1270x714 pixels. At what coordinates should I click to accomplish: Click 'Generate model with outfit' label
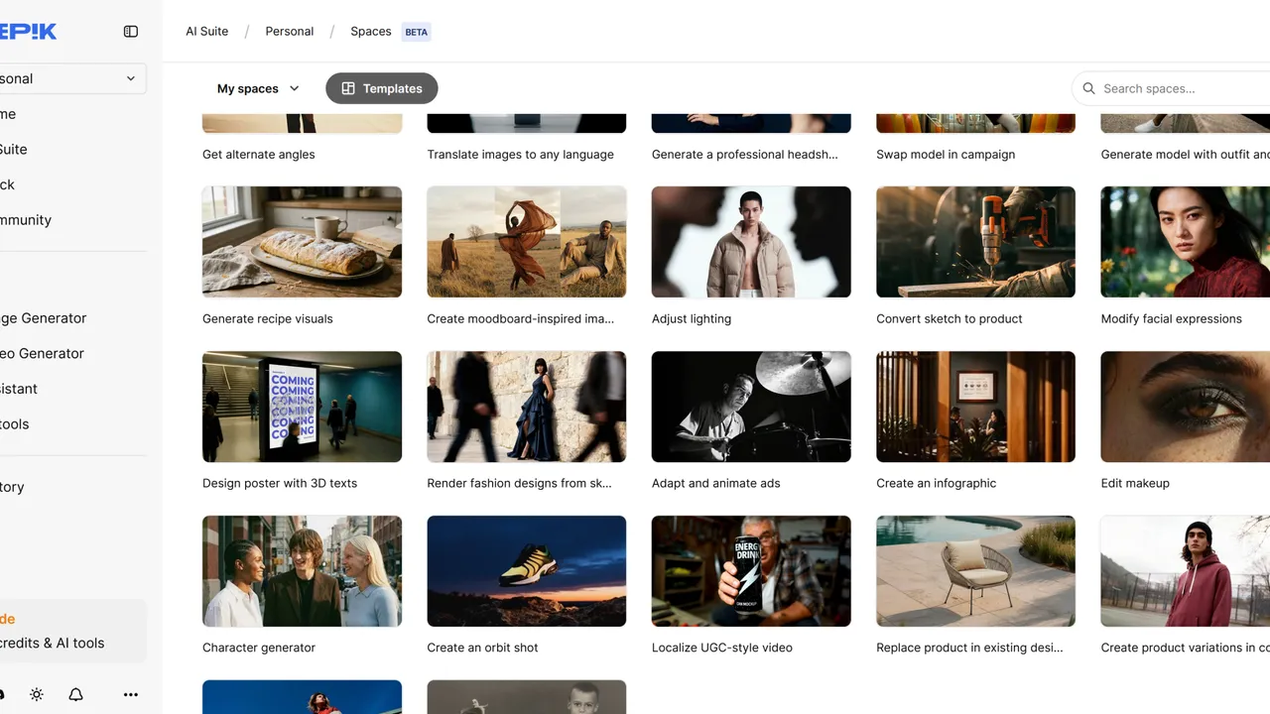click(1186, 155)
